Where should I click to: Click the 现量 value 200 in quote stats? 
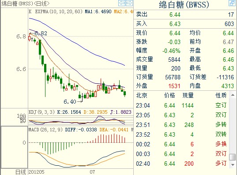click(176, 68)
